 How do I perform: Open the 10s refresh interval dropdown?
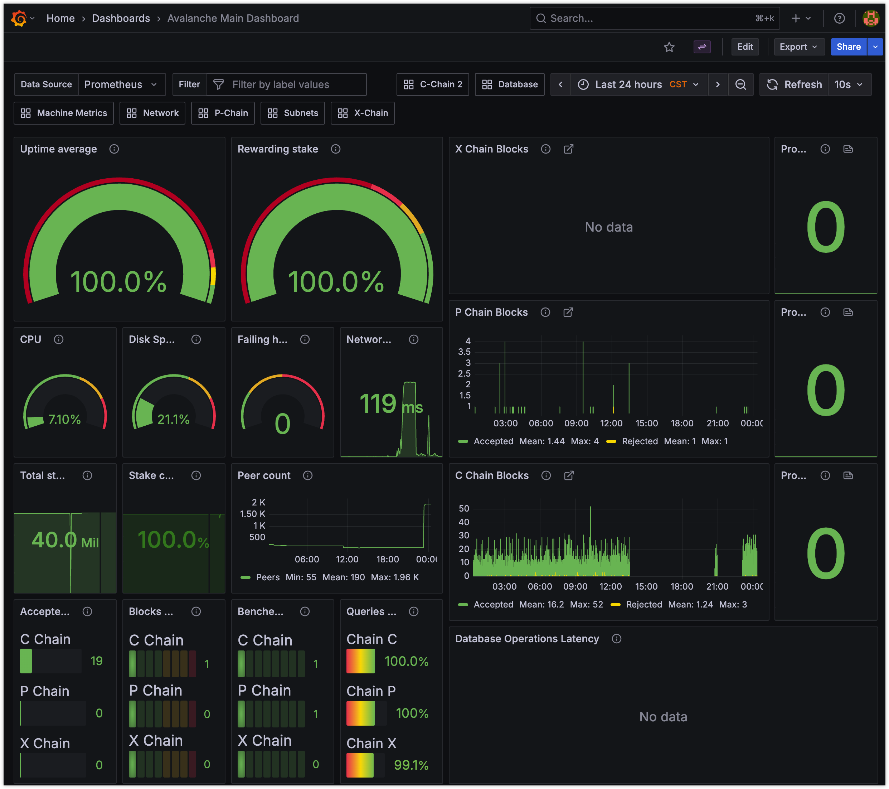pyautogui.click(x=849, y=84)
